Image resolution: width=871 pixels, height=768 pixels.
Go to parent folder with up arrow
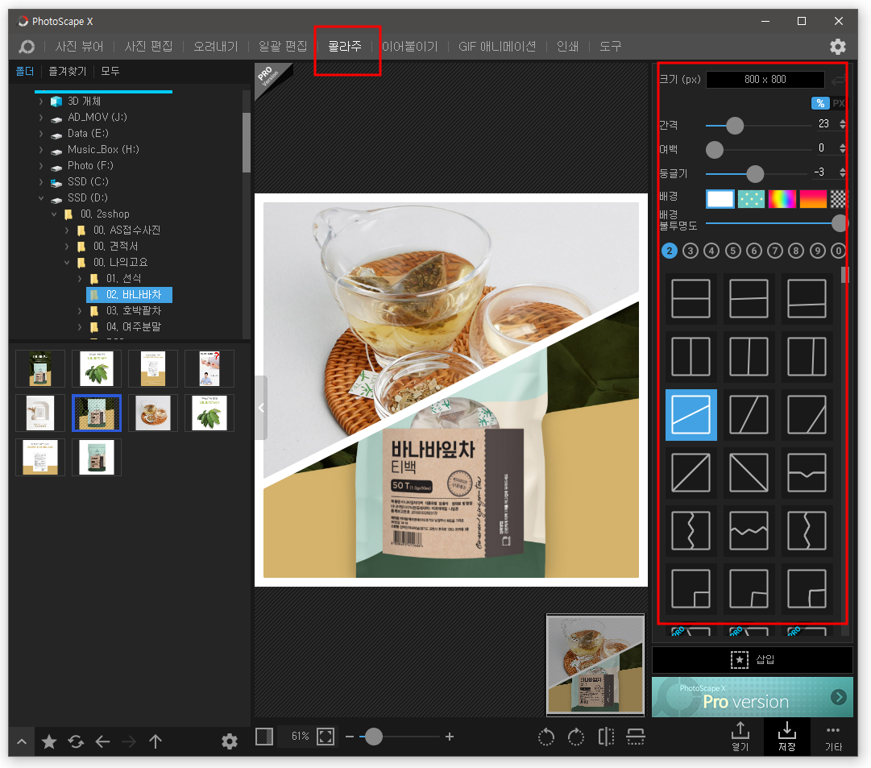coord(156,741)
